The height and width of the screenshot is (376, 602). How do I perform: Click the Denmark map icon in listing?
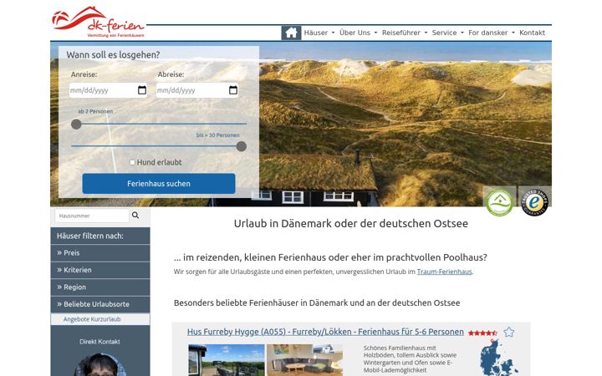pos(498,358)
